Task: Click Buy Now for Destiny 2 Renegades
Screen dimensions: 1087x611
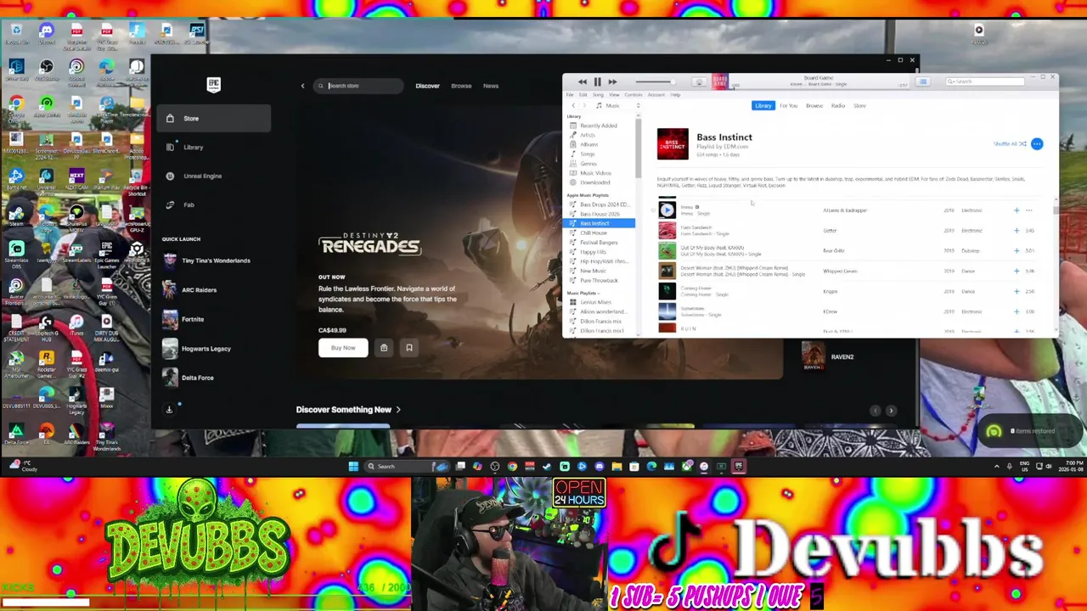Action: click(343, 348)
